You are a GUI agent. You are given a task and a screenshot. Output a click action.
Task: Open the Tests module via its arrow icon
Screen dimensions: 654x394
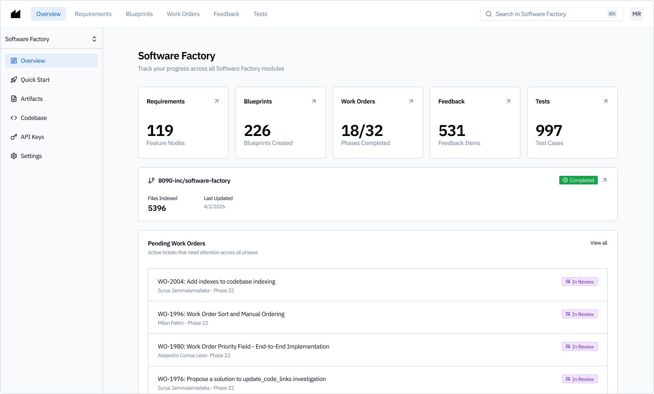(605, 101)
